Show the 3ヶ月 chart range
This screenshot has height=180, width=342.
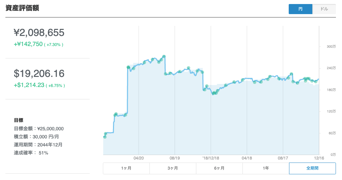[173, 168]
